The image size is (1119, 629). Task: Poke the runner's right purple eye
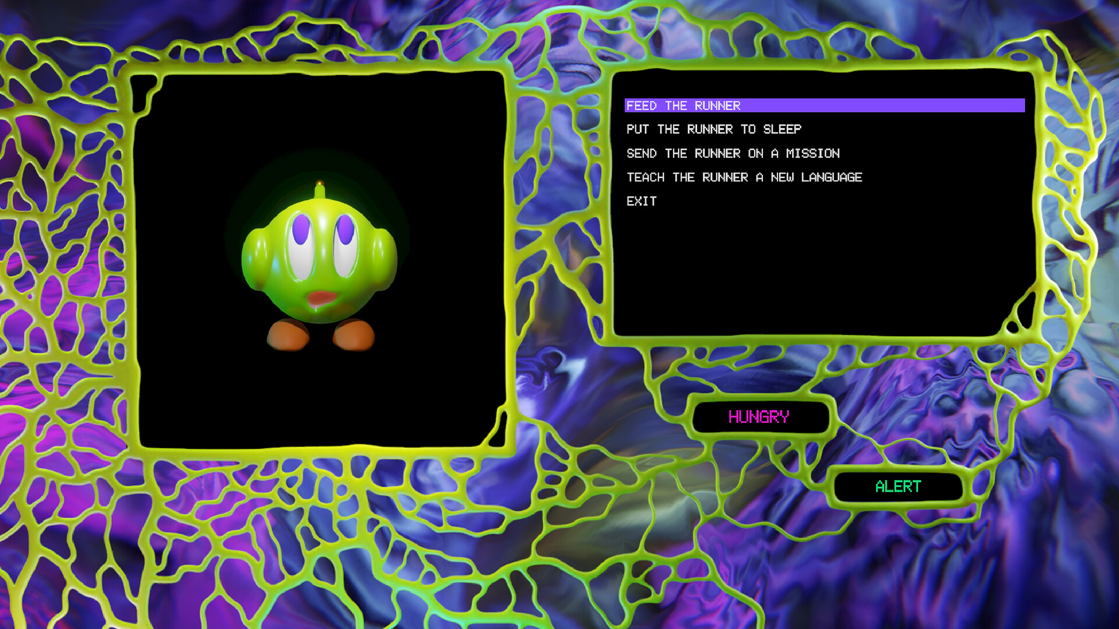tap(345, 229)
